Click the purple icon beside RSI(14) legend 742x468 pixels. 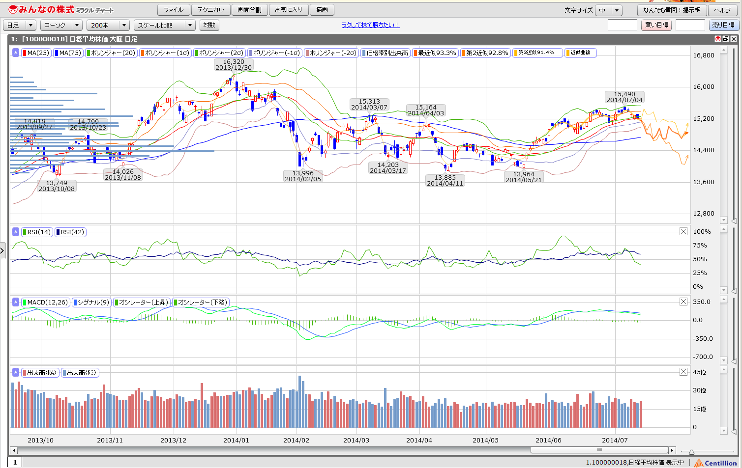tap(16, 232)
